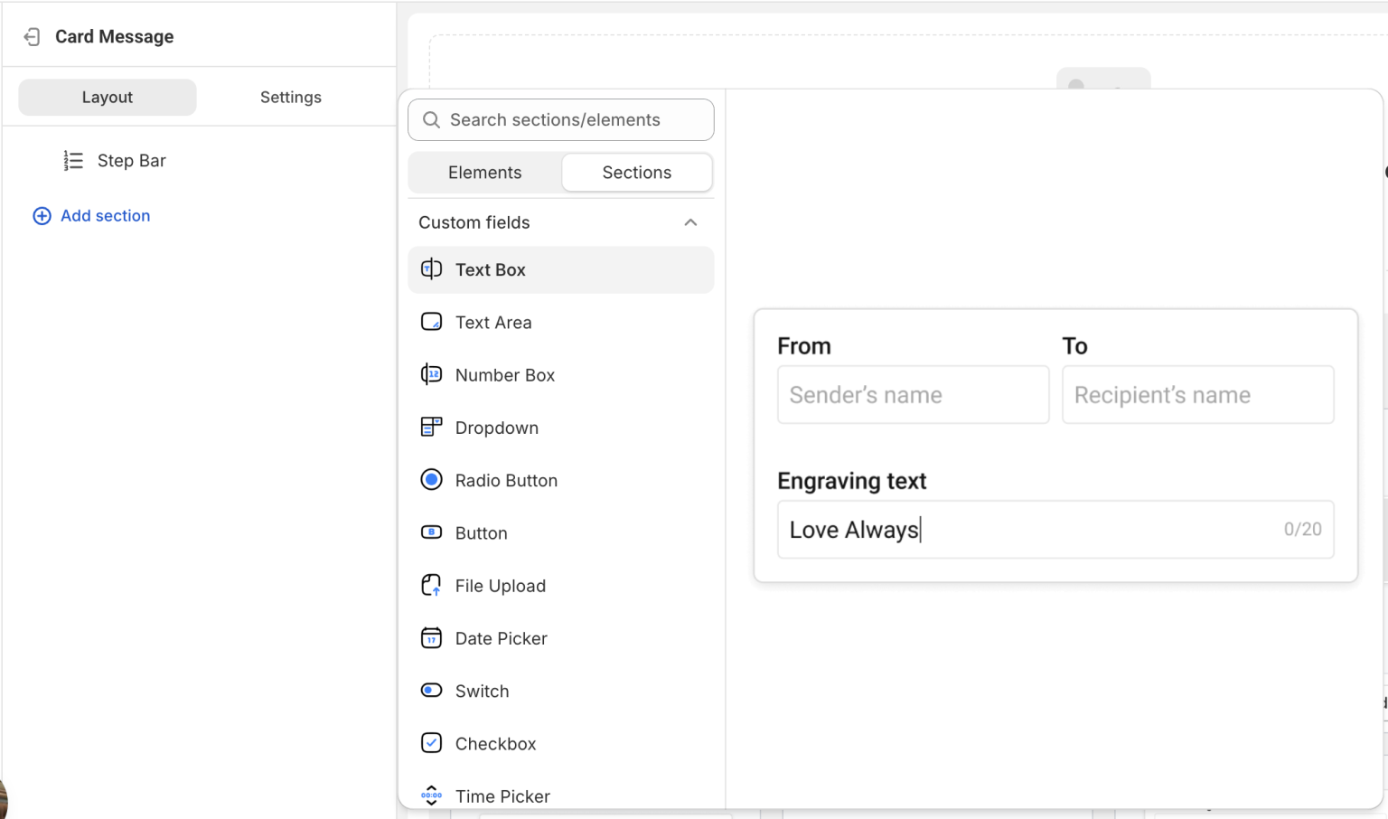Image resolution: width=1388 pixels, height=819 pixels.
Task: Click the Sender's name input field
Action: click(913, 394)
